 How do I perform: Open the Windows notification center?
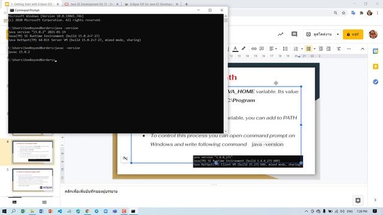375,211
